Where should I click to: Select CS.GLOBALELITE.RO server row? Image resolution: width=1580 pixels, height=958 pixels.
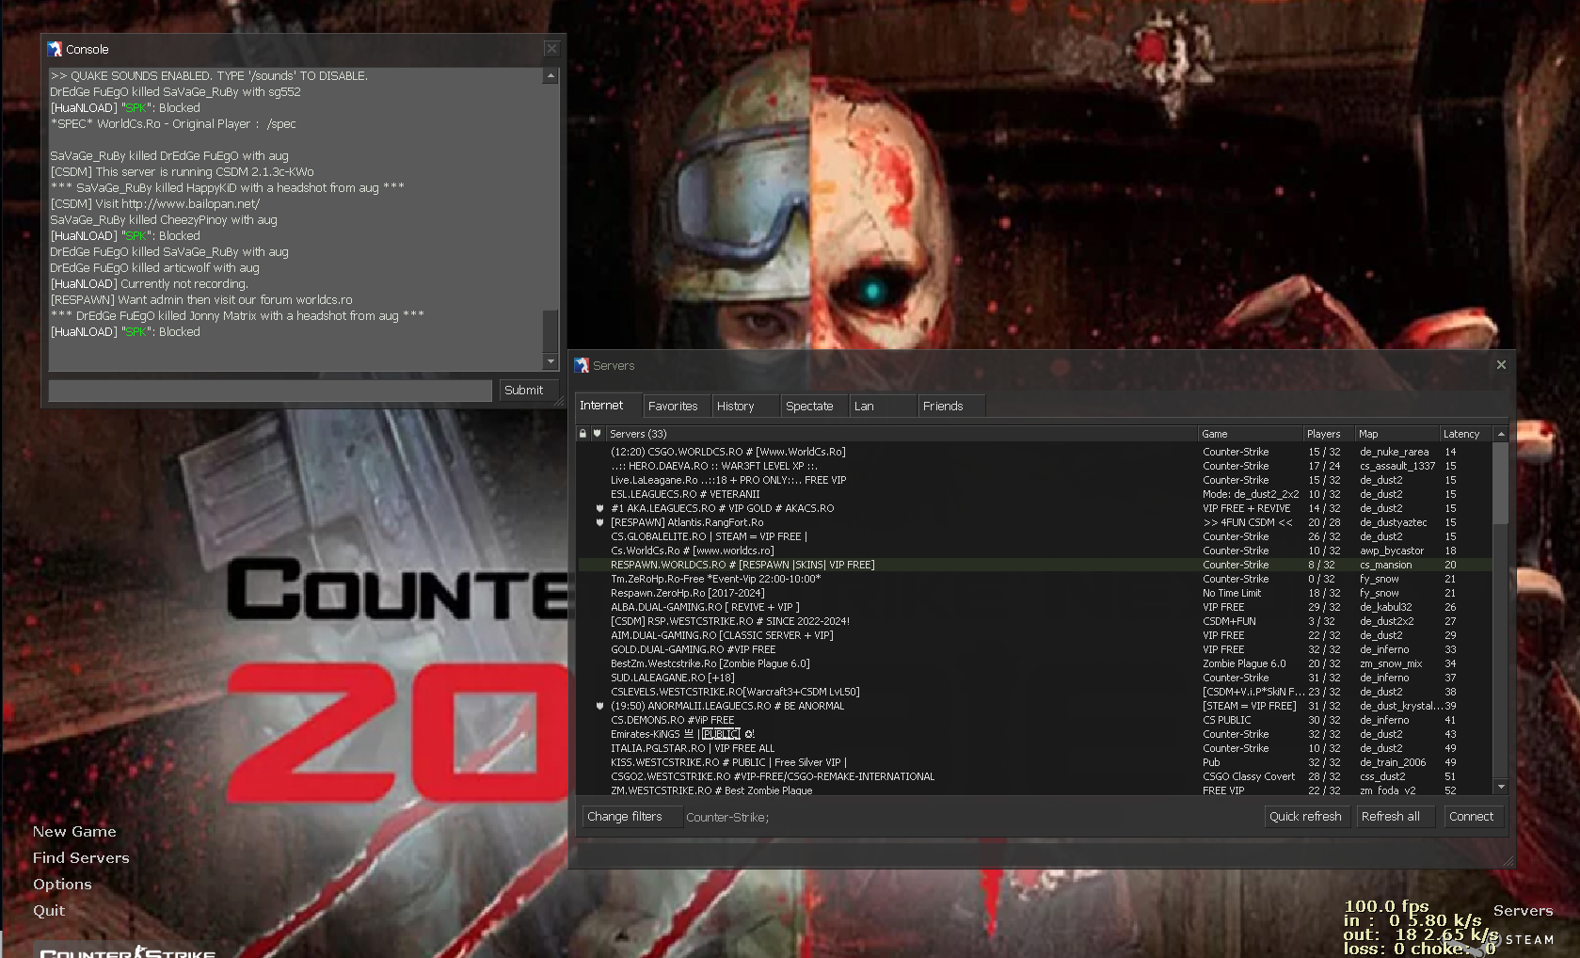(1033, 536)
